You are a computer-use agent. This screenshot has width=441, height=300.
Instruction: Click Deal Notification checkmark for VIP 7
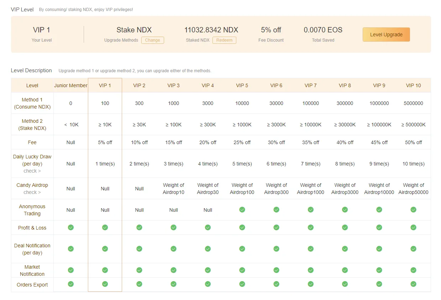click(x=311, y=249)
